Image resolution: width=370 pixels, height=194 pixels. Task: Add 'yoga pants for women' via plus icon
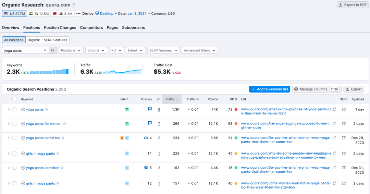[x=23, y=124]
